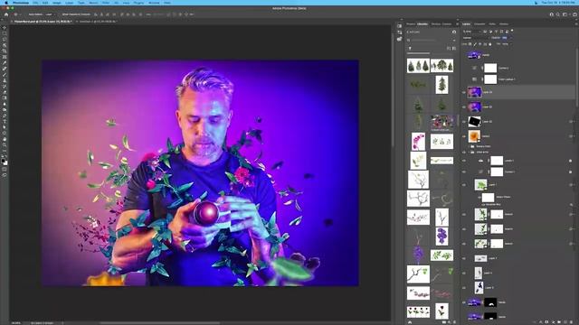Toggle Show Transform Controls checkbox
This screenshot has width=579, height=325.
(x=61, y=14)
